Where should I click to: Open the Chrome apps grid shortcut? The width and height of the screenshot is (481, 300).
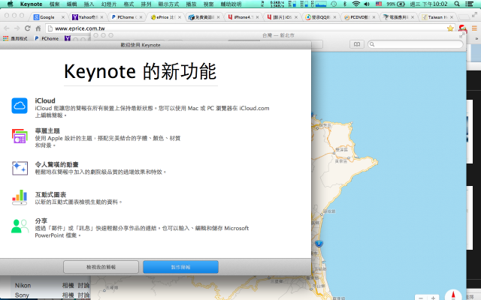(5, 38)
